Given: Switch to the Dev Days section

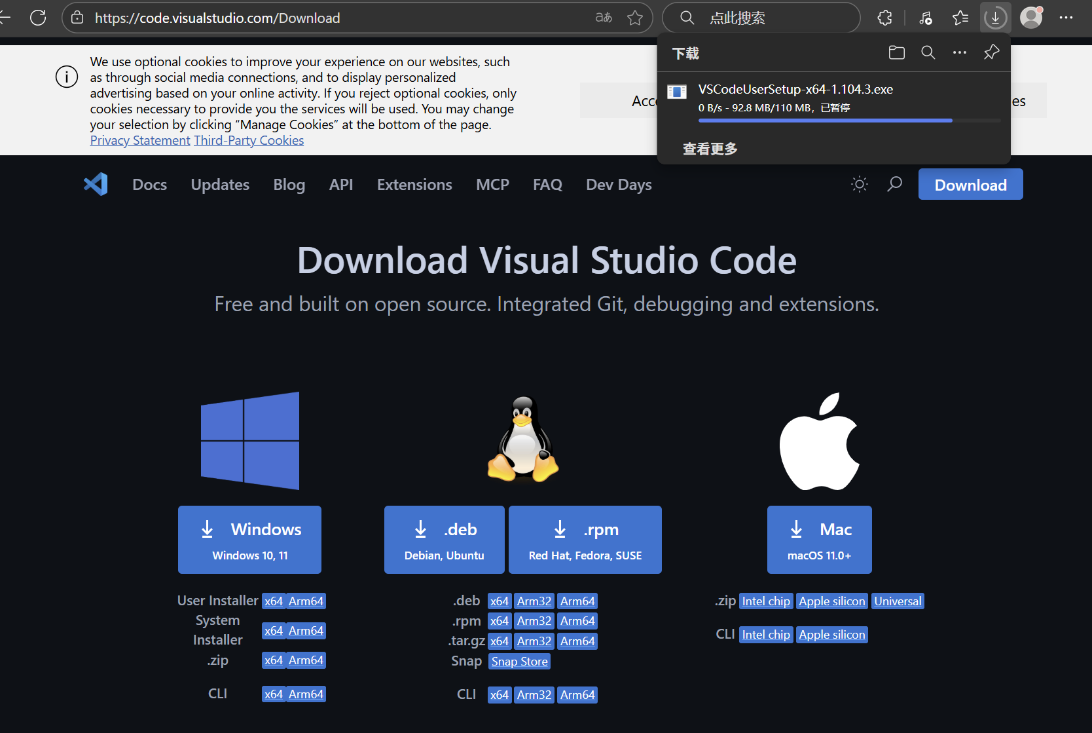Looking at the screenshot, I should [618, 184].
